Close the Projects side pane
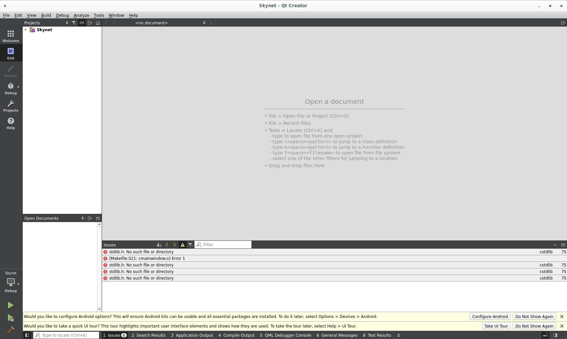 tap(98, 23)
